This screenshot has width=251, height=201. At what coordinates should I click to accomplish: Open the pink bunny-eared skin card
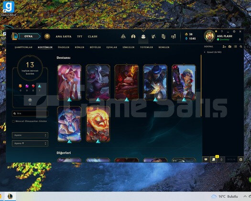coord(69,82)
